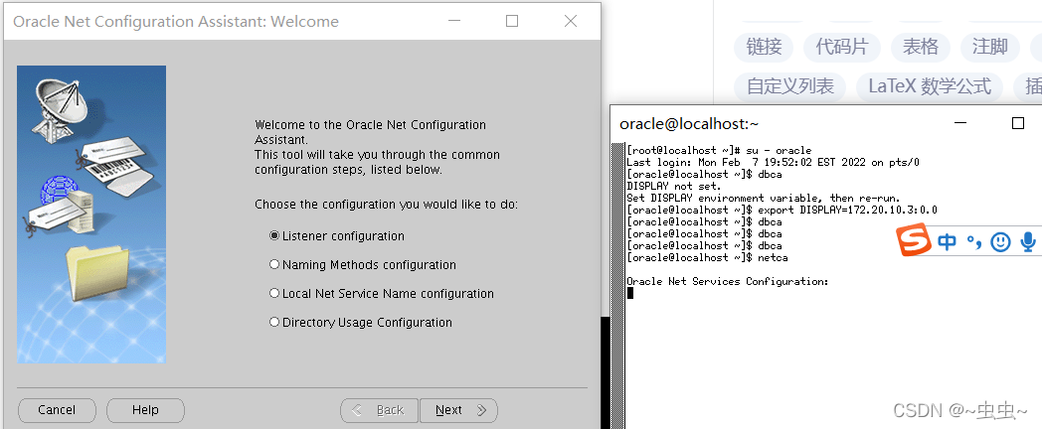The image size is (1042, 429).
Task: Select Local Net Service Name configuration
Action: pos(274,294)
